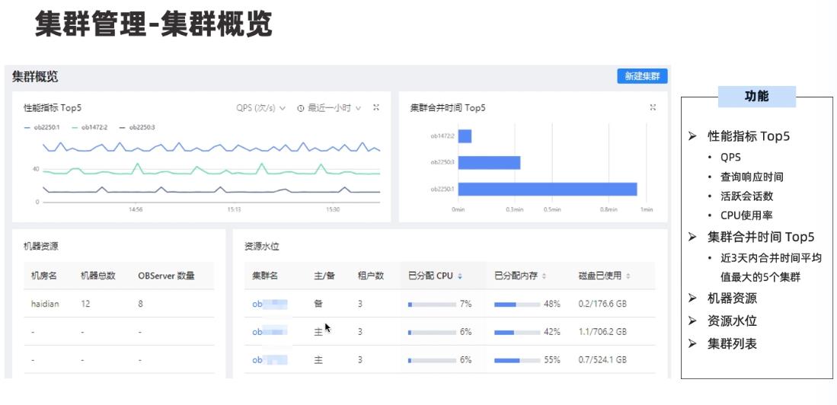The height and width of the screenshot is (405, 837).
Task: Click the ob1472:2 bar in merge chart
Action: 465,136
